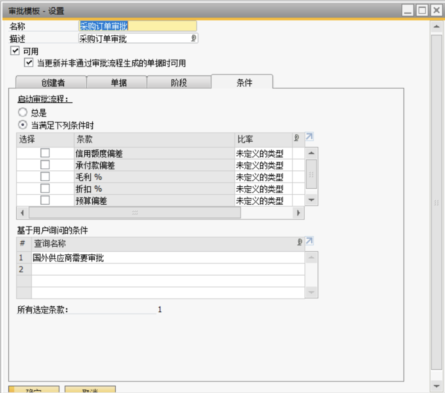Click expand icon above the query table

[x=309, y=241]
